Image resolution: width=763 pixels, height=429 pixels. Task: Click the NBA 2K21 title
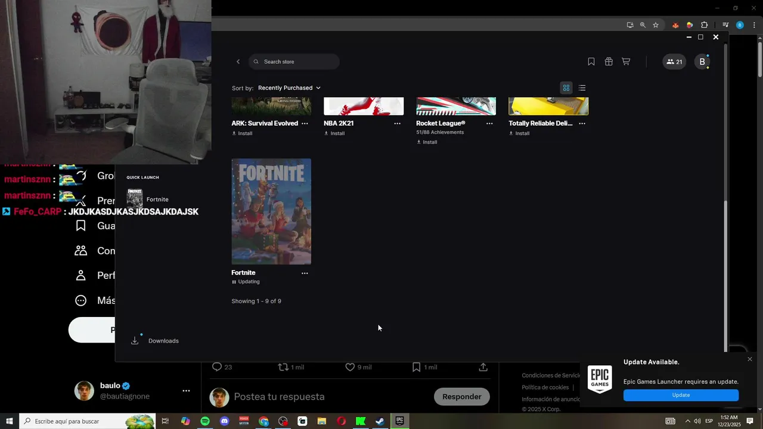pyautogui.click(x=339, y=123)
